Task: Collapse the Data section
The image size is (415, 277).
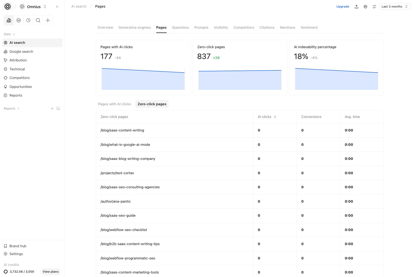Action: [9, 34]
